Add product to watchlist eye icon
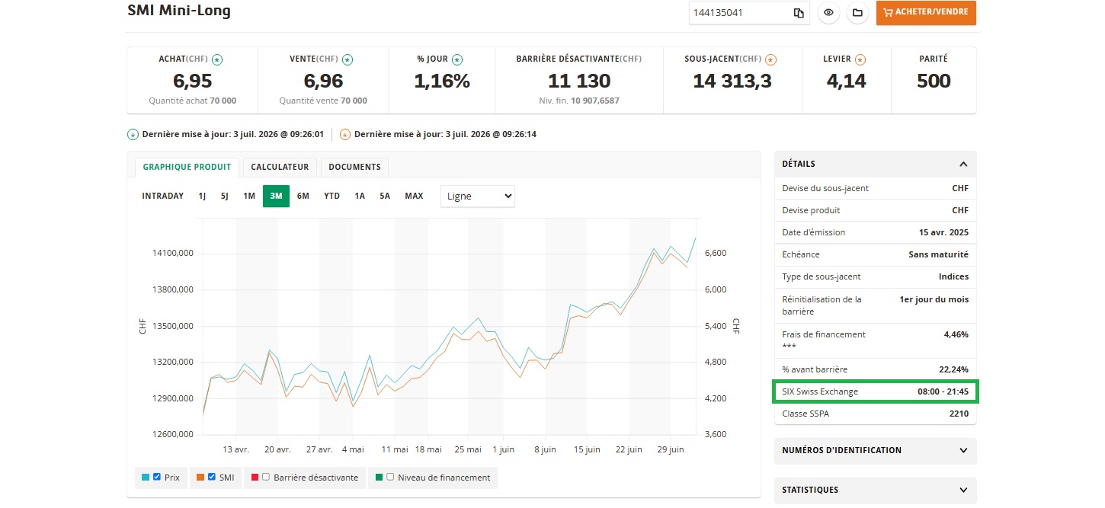 pos(828,13)
